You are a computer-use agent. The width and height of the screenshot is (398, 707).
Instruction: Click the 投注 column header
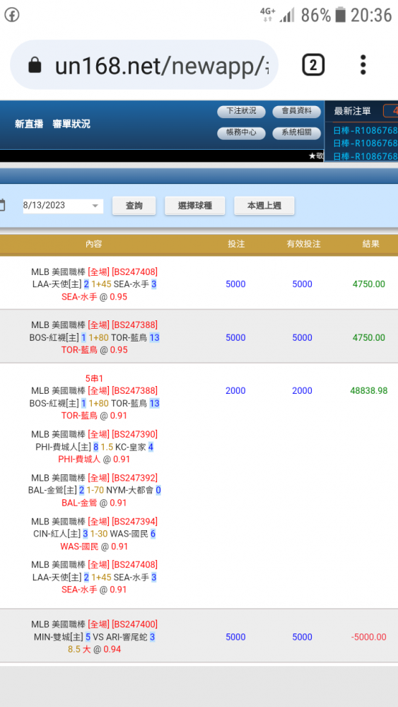(x=235, y=245)
